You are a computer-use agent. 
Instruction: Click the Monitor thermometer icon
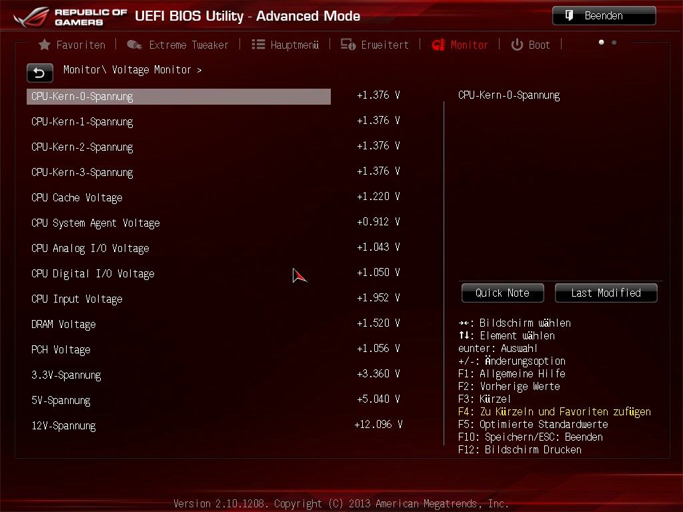tap(439, 45)
